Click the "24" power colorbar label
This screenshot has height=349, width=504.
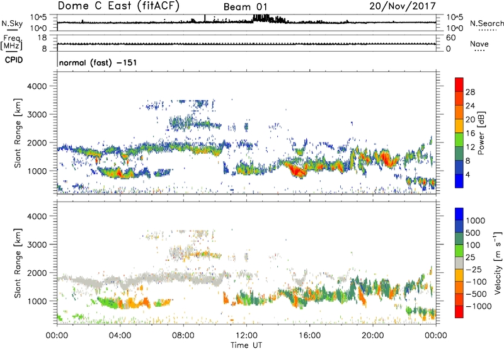(470, 106)
